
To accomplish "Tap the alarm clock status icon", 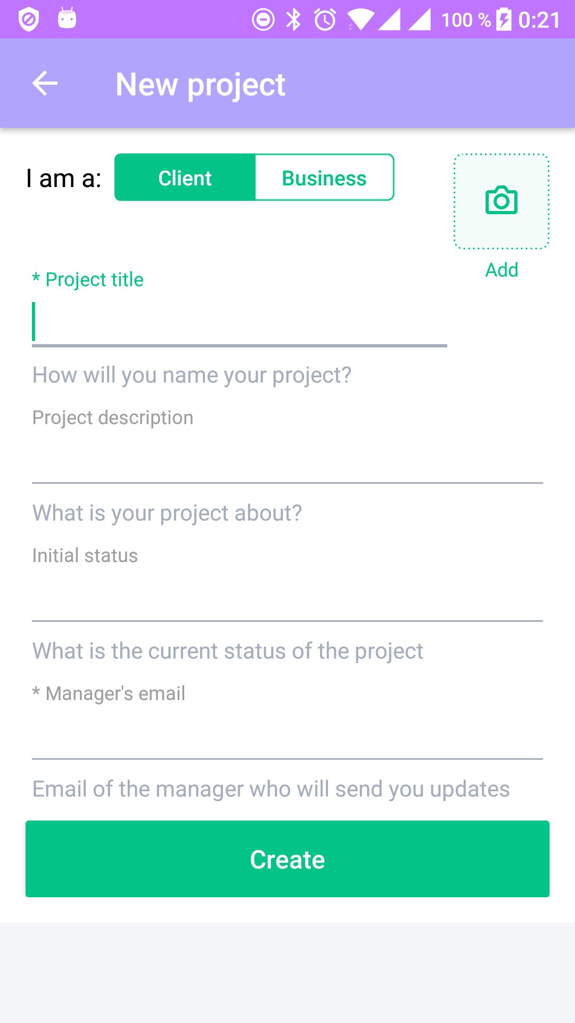I will click(x=325, y=20).
